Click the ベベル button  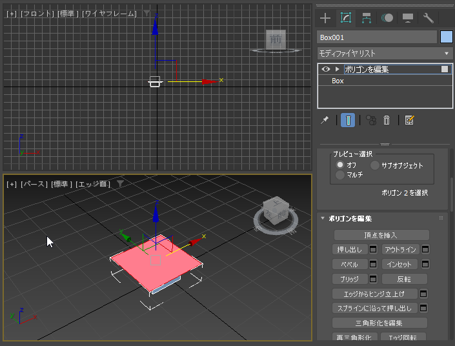350,264
